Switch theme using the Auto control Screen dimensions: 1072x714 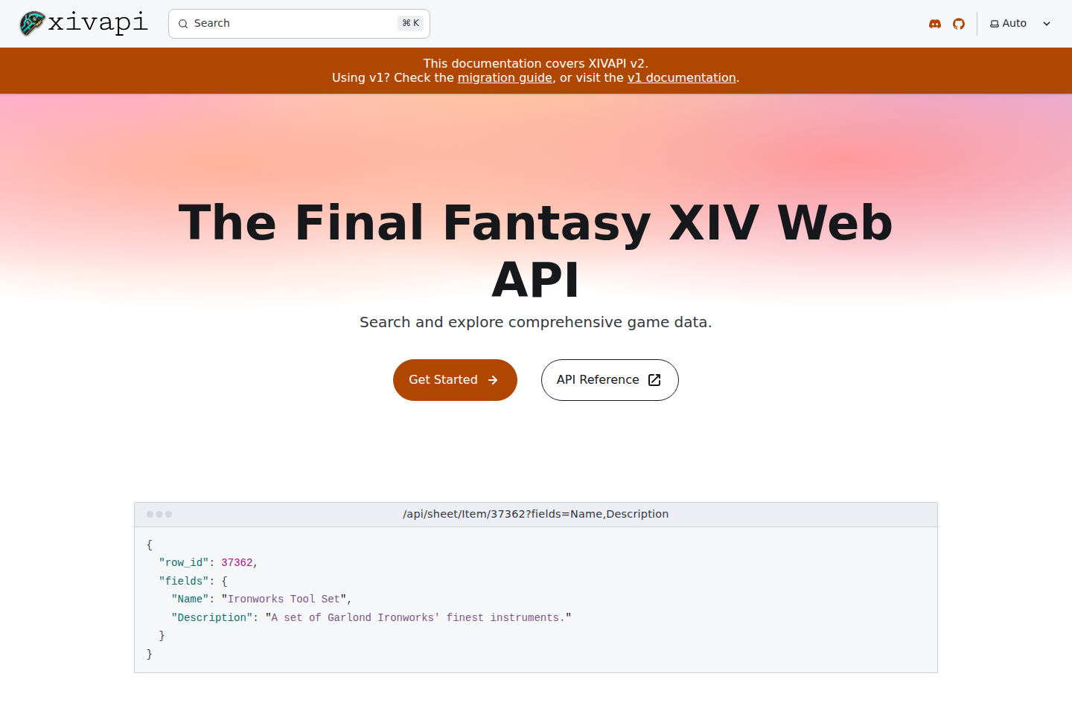click(x=1014, y=23)
